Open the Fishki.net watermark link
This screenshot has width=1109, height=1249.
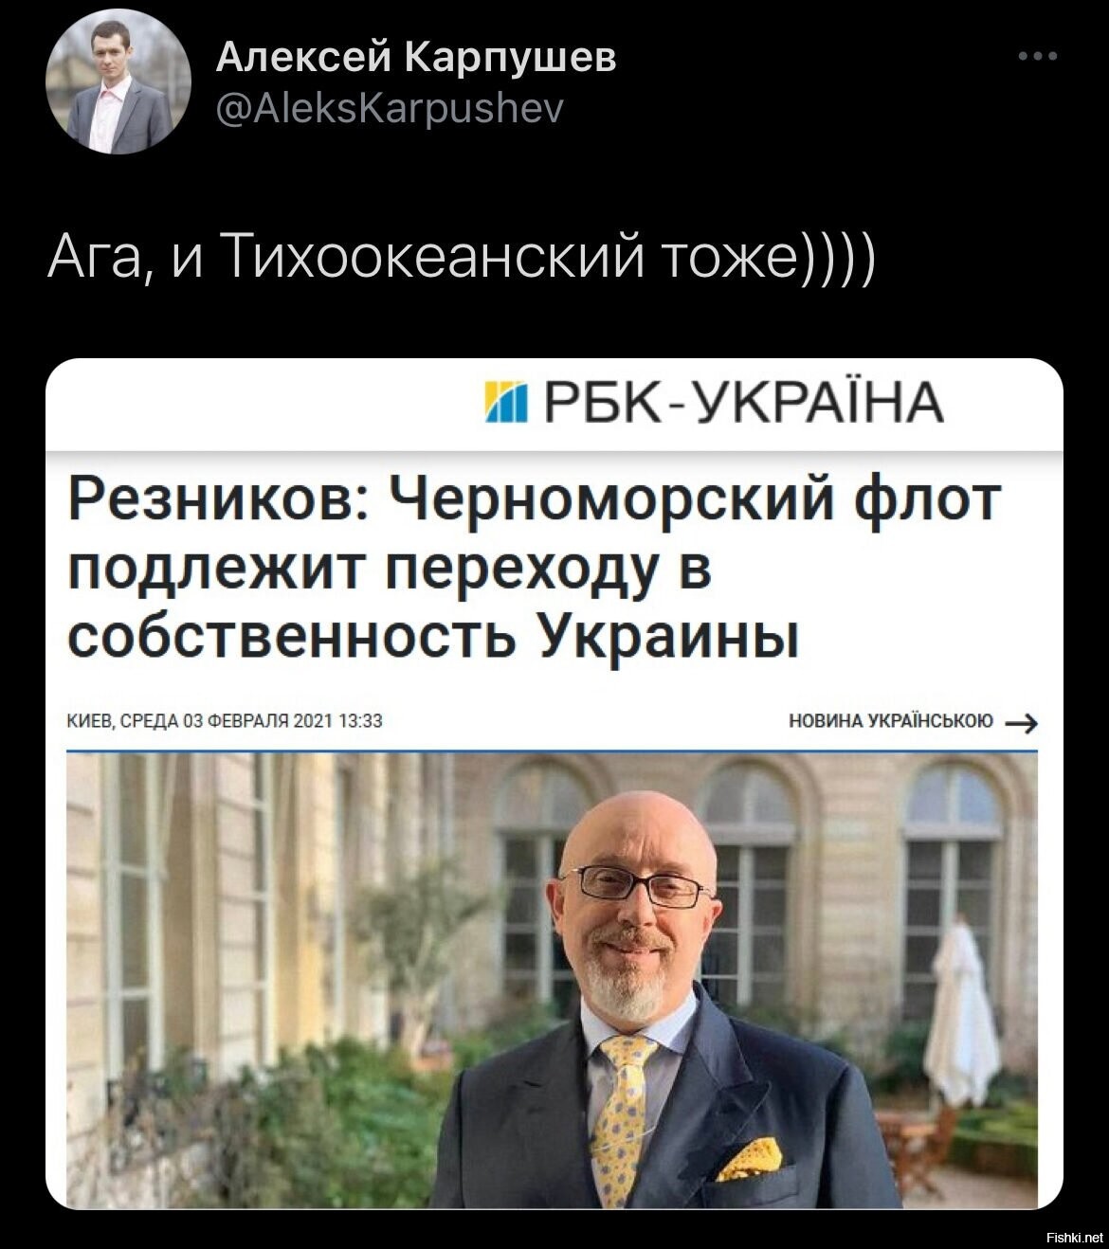[x=1072, y=1237]
